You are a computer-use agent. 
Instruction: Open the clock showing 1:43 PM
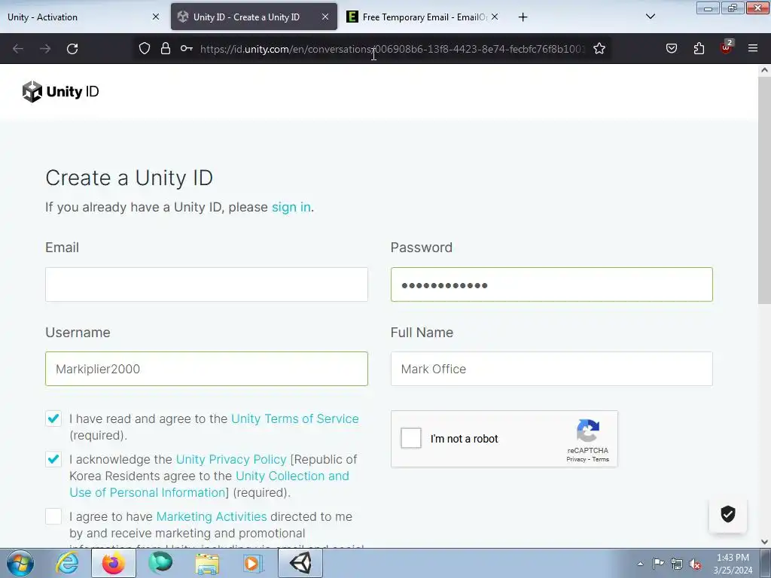733,564
